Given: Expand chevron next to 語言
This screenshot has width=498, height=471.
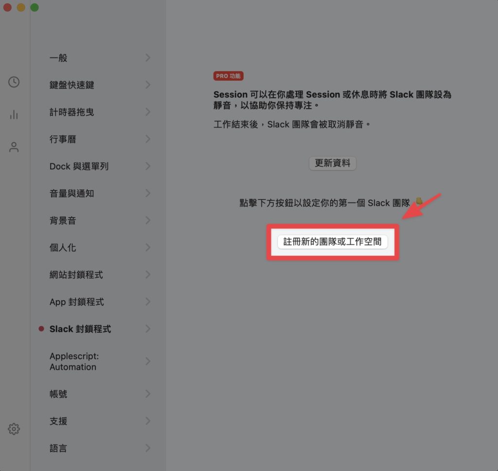Looking at the screenshot, I should (148, 448).
